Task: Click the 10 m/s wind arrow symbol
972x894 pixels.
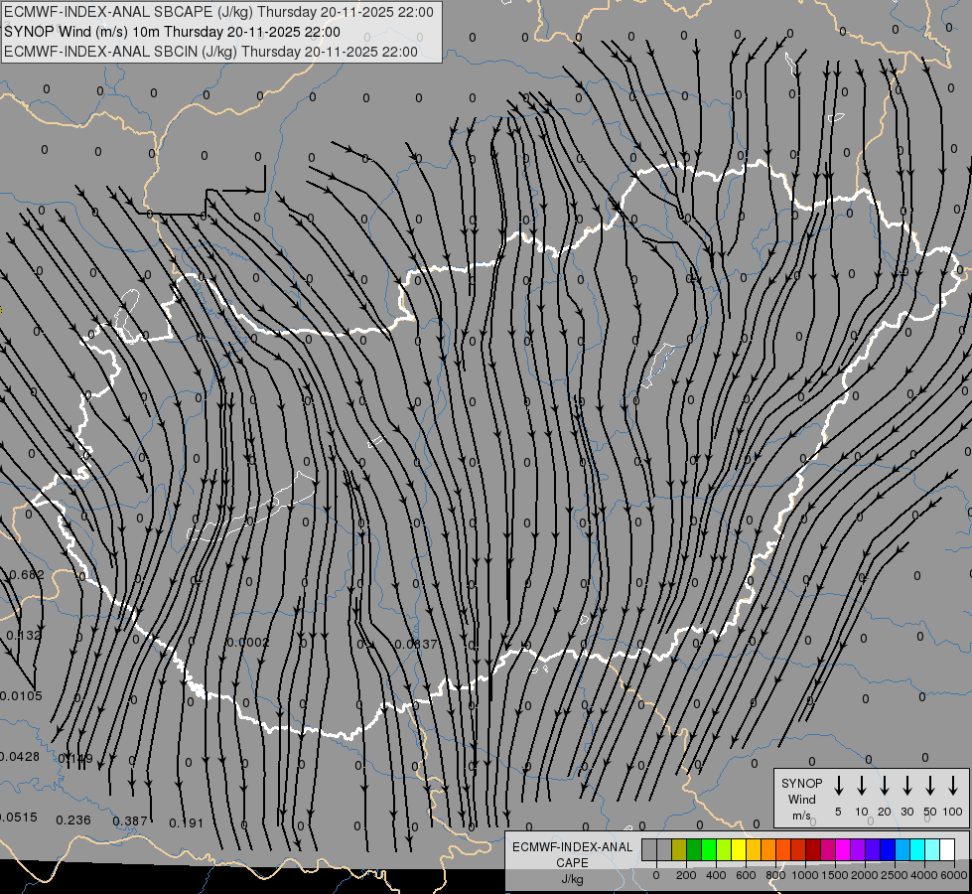Action: pos(862,786)
